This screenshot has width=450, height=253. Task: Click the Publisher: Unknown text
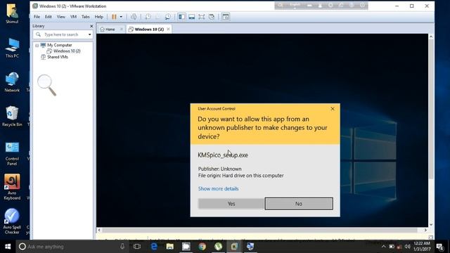tap(219, 169)
